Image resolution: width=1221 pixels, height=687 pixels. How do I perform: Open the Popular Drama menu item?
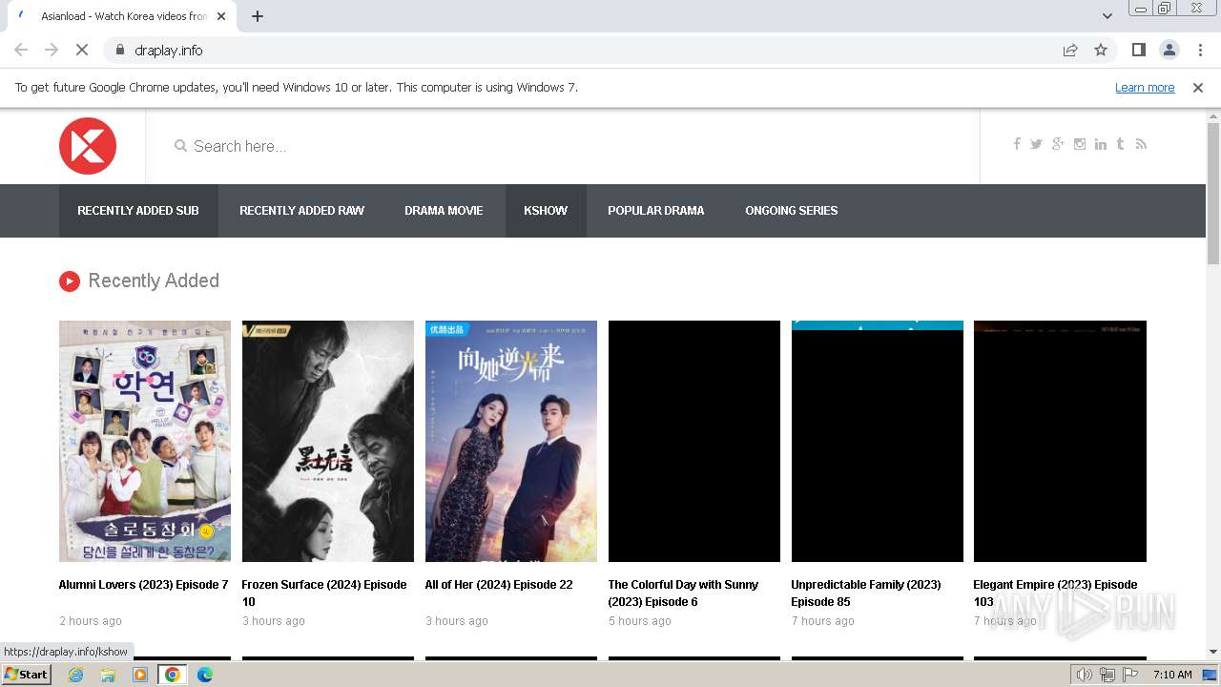tap(656, 211)
